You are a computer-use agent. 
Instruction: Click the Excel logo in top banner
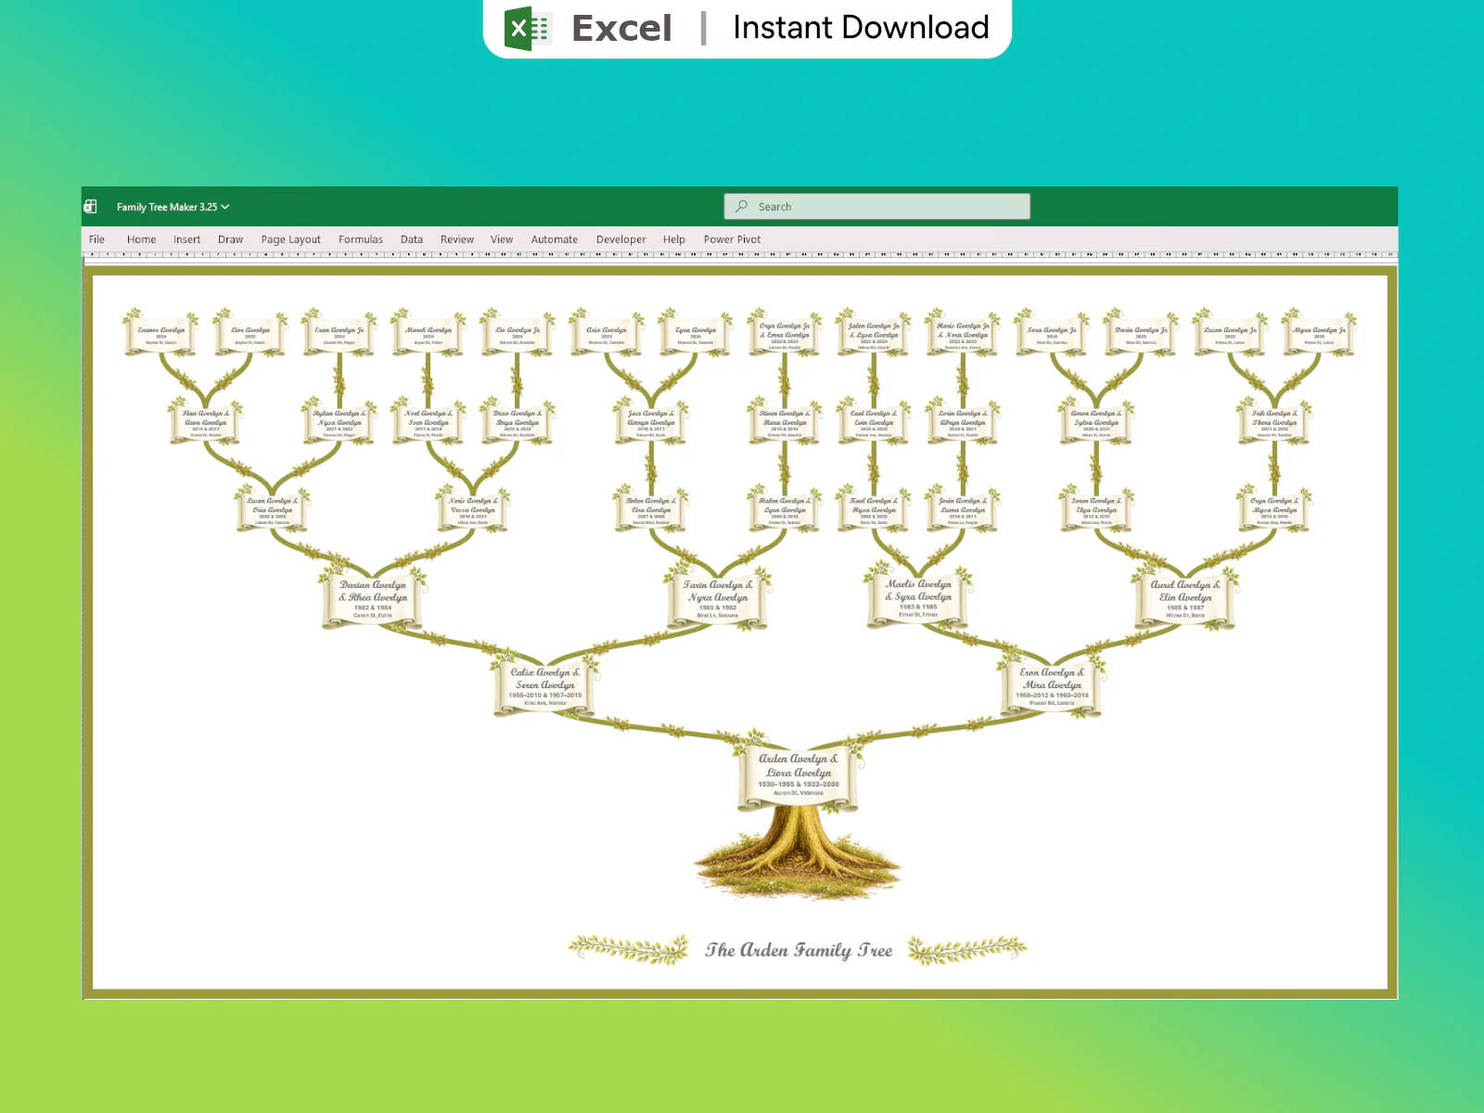528,28
